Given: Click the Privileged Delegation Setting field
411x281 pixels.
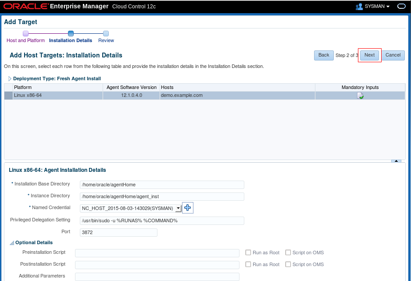Looking at the screenshot, I should coord(162,221).
